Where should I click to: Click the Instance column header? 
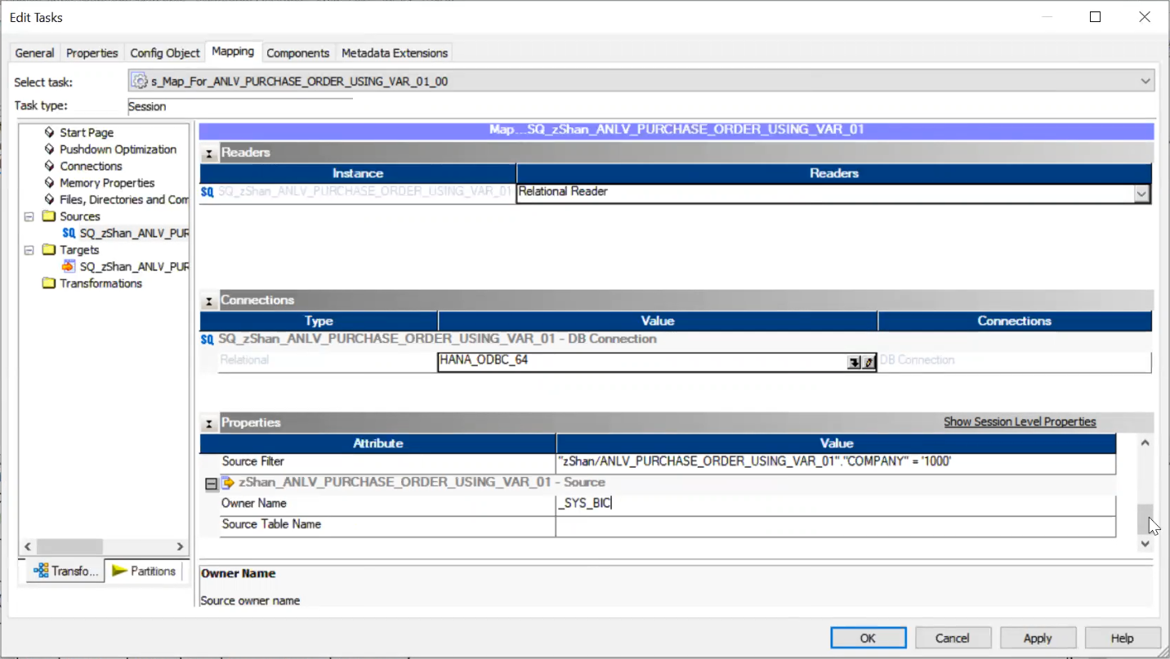(x=358, y=173)
